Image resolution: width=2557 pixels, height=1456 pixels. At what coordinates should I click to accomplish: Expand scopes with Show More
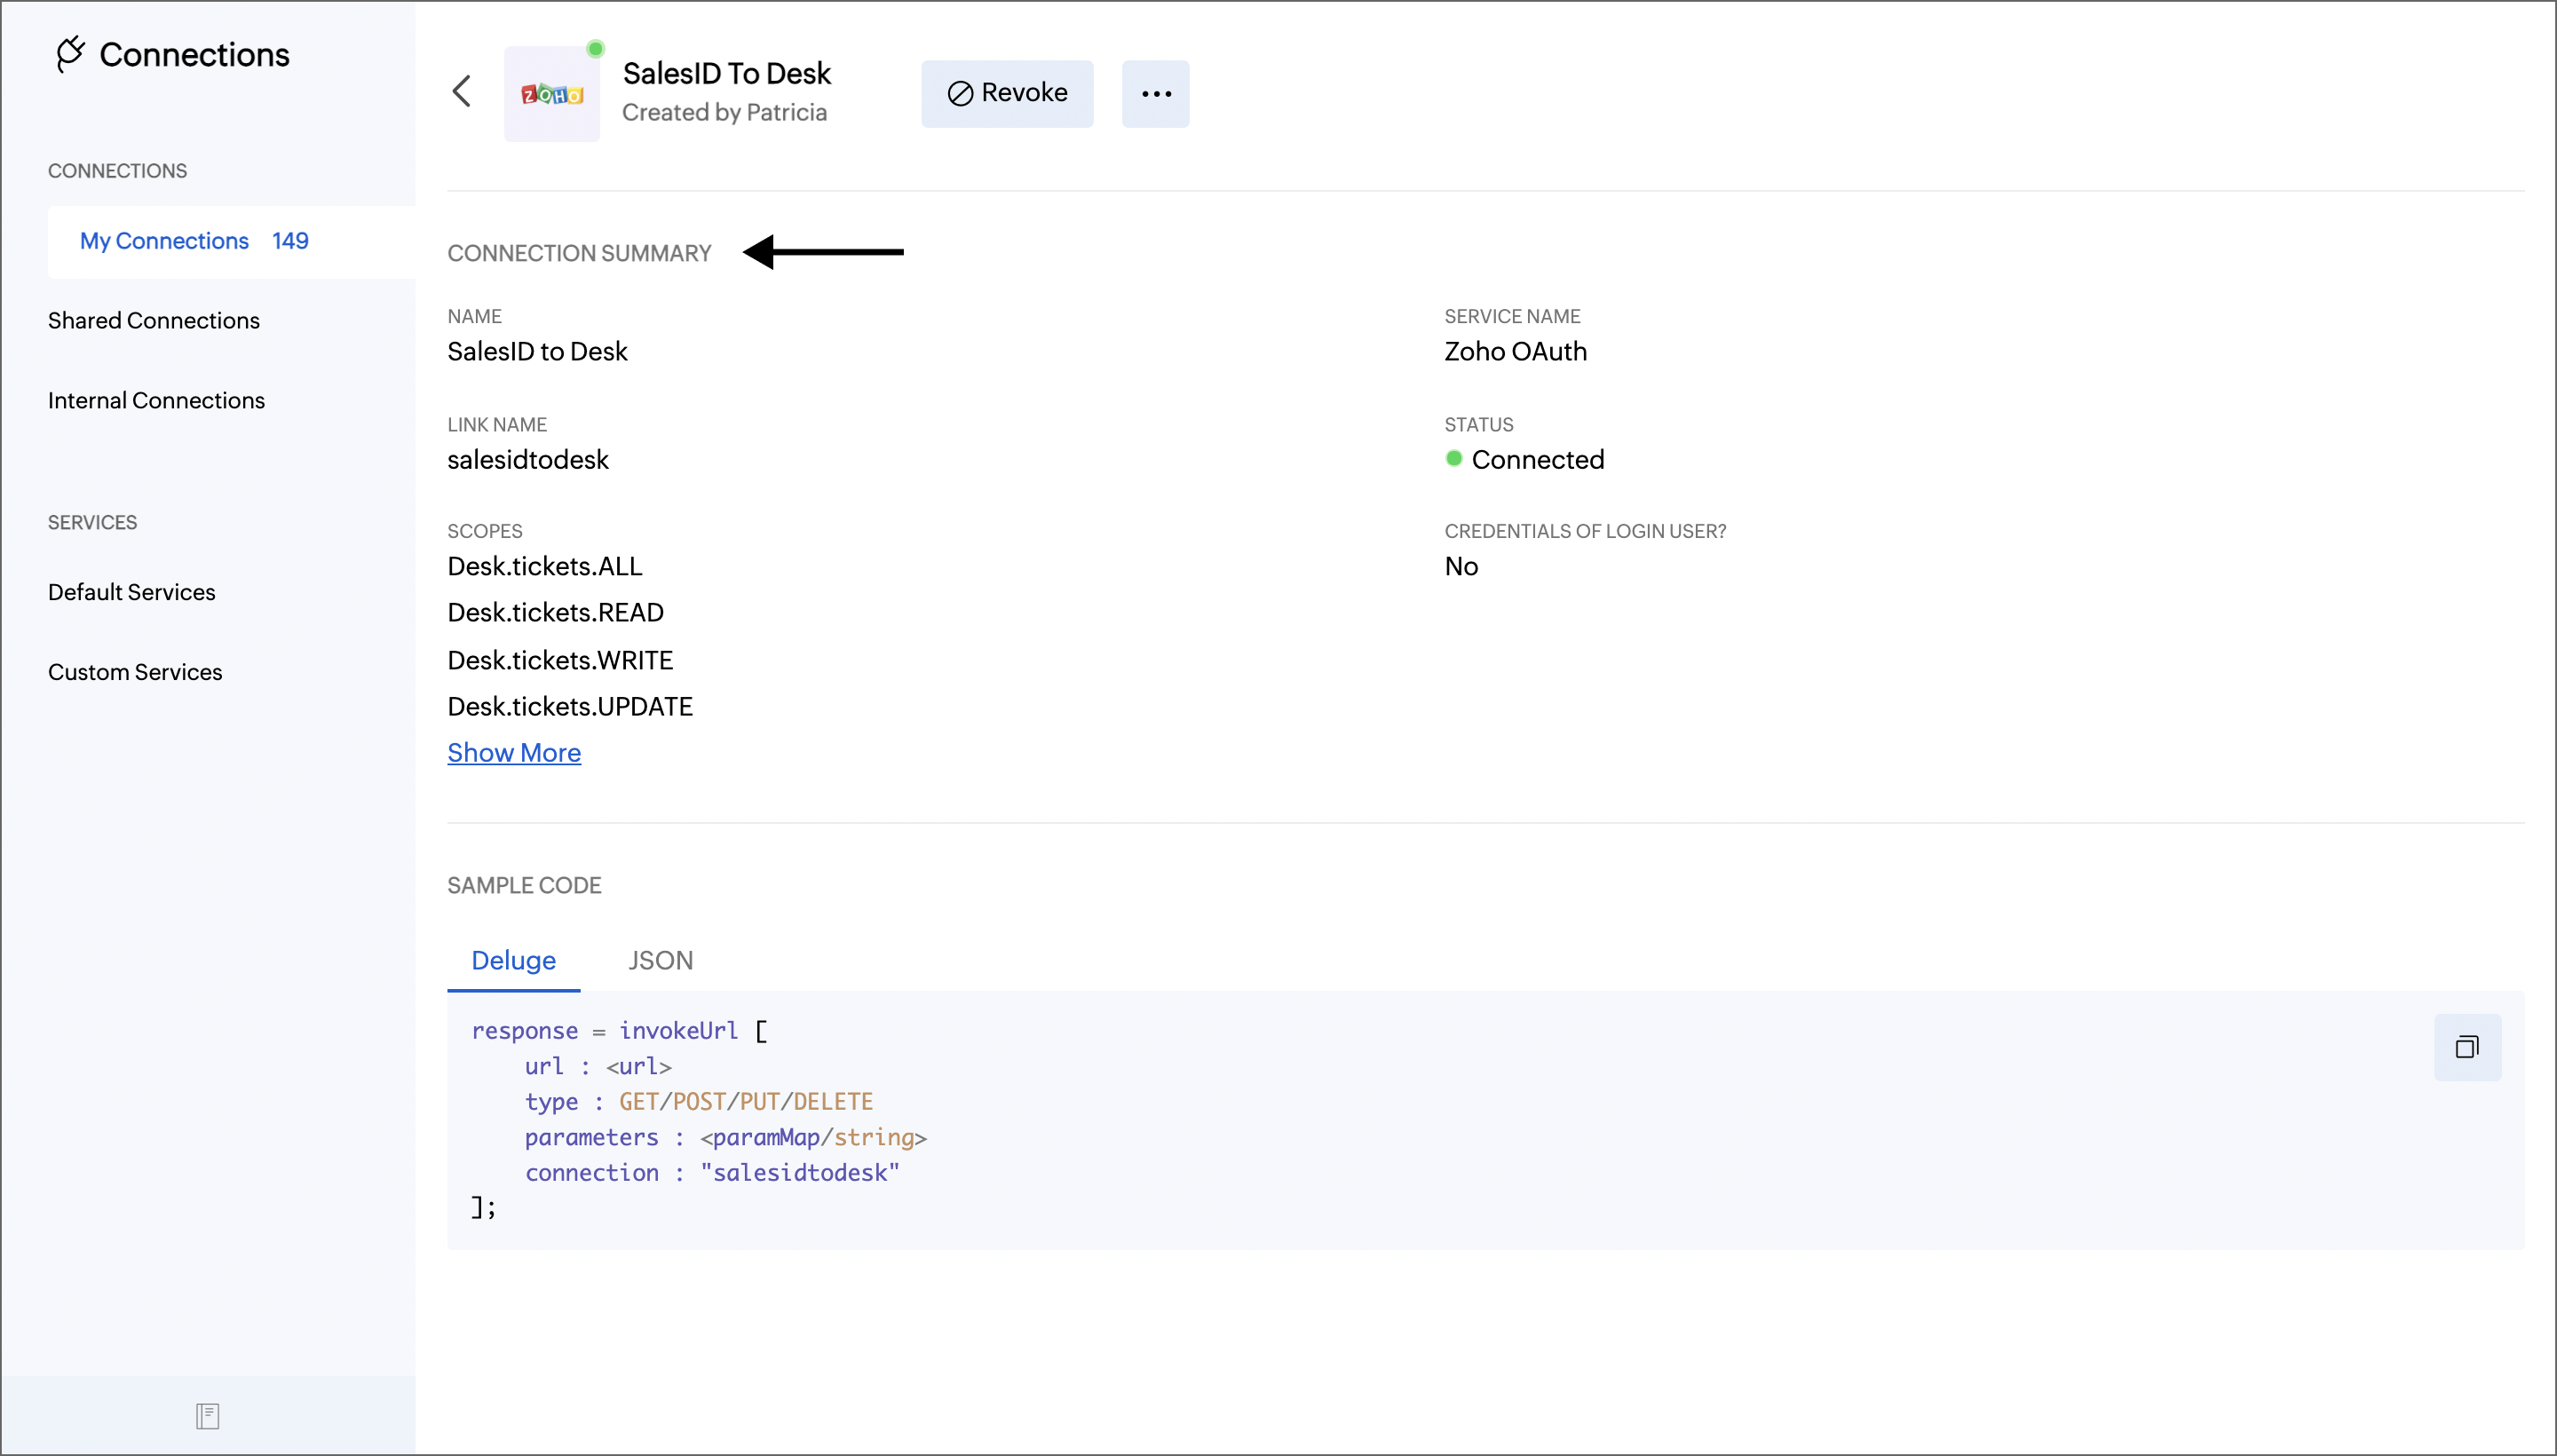point(513,753)
